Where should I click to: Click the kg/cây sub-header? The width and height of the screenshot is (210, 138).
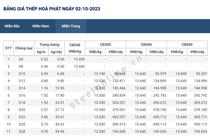(56, 52)
